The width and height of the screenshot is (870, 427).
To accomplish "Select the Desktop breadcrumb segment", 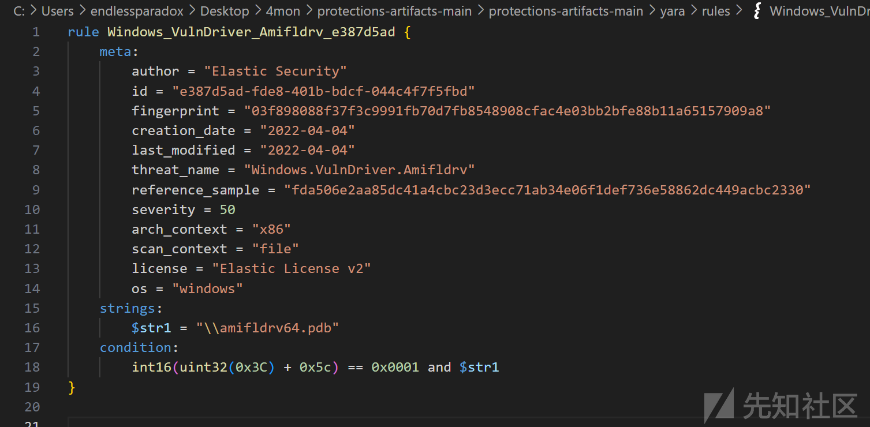I will pyautogui.click(x=225, y=11).
